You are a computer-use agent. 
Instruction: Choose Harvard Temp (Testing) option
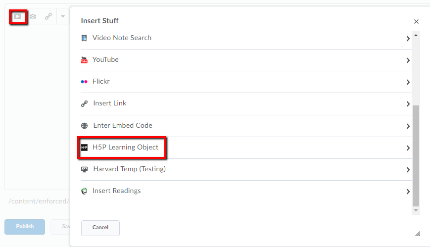(x=246, y=169)
